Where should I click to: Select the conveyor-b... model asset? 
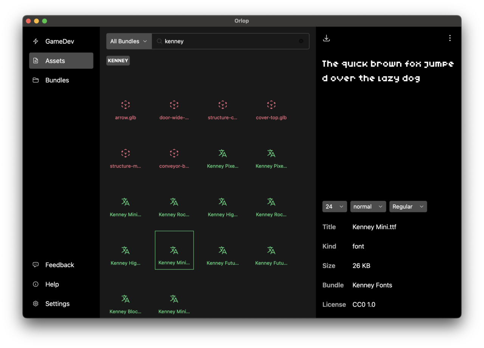[x=174, y=158]
